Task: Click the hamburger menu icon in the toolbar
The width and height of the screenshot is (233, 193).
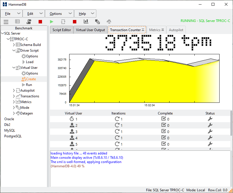Action: click(6, 21)
